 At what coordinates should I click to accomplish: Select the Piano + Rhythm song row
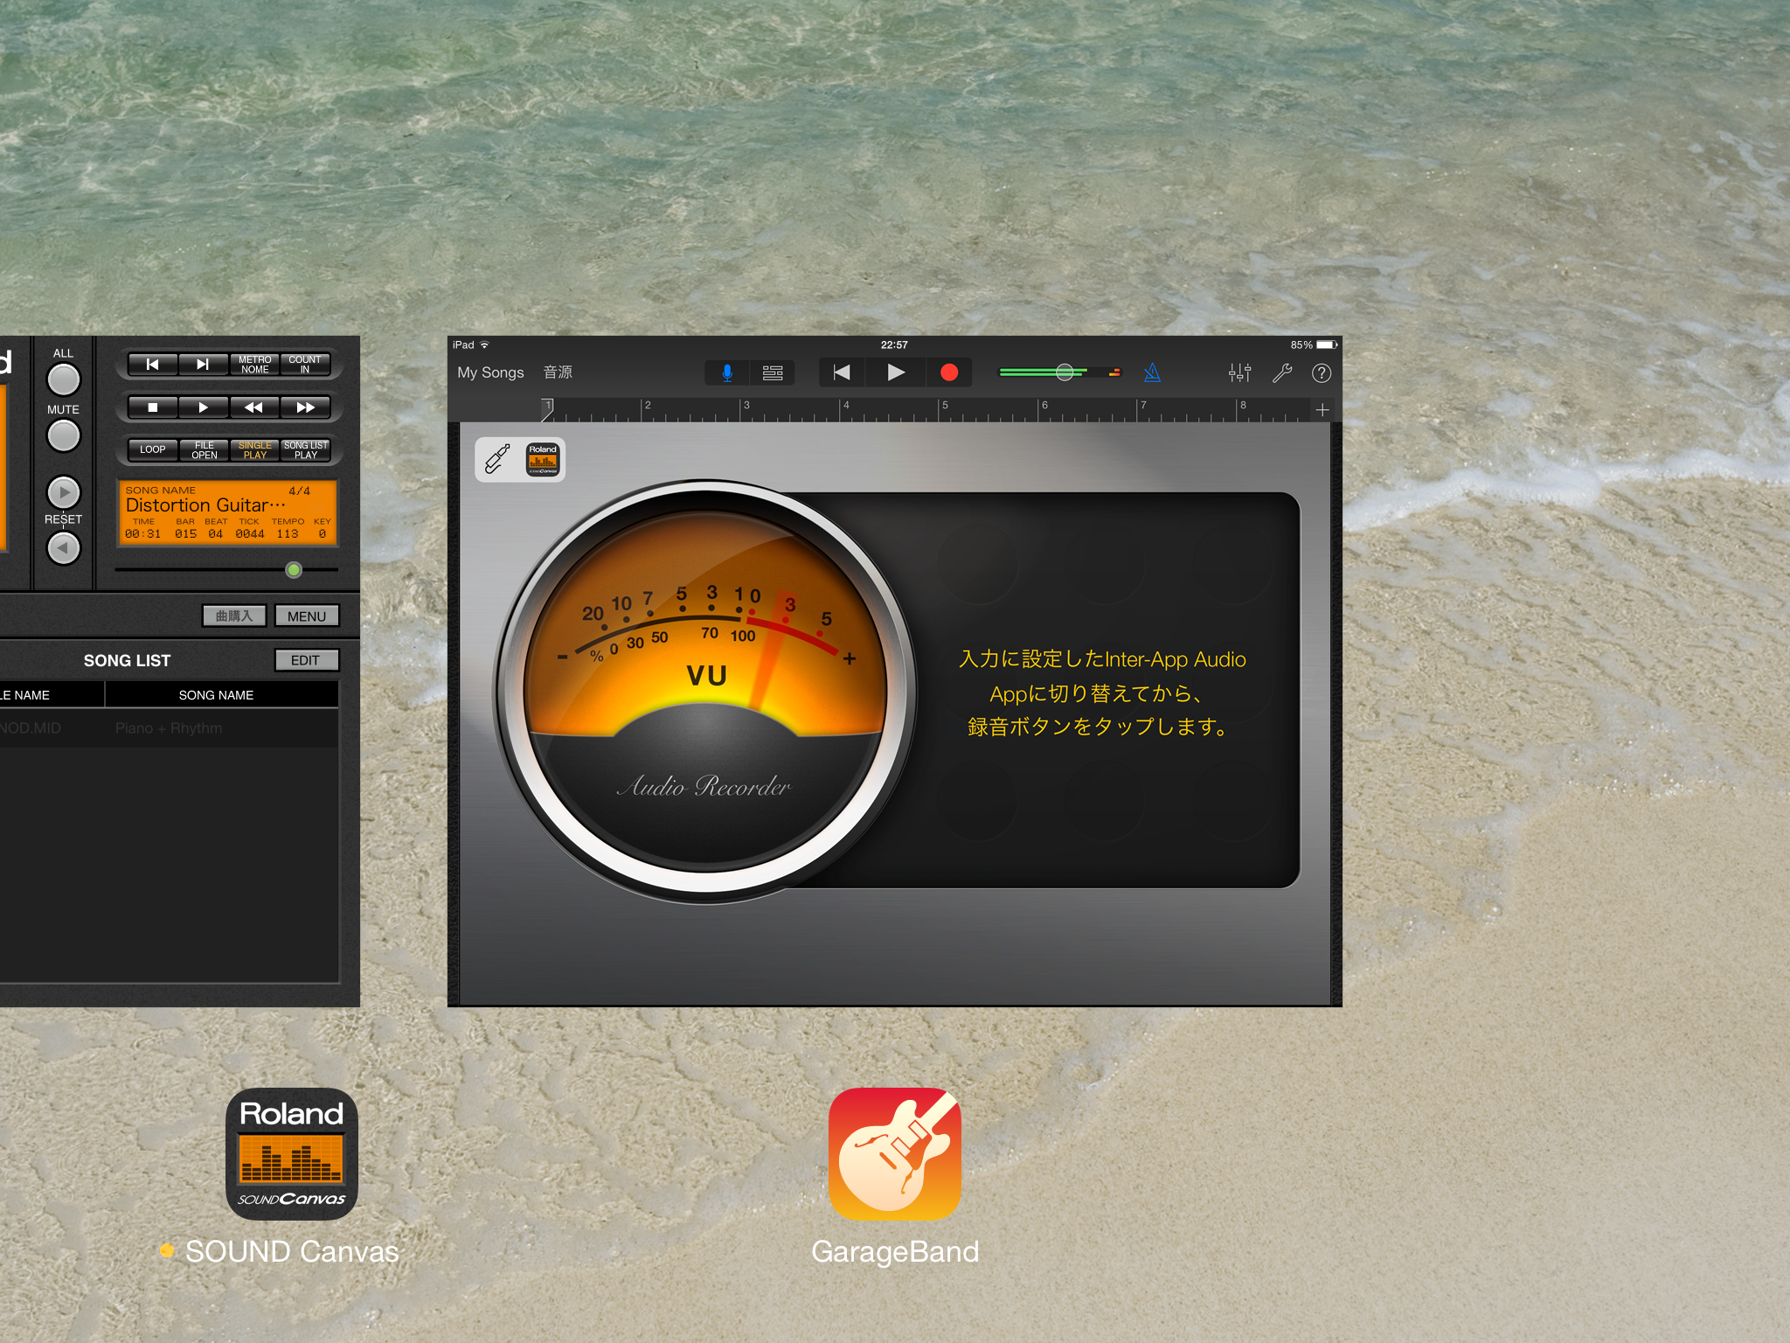tap(169, 727)
